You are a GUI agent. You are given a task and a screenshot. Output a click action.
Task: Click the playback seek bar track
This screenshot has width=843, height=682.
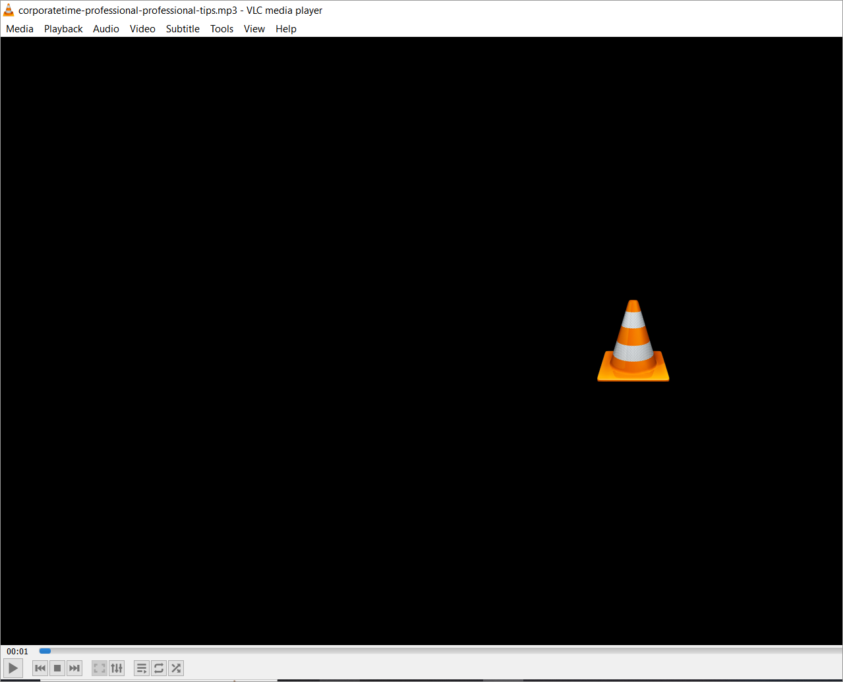(439, 651)
